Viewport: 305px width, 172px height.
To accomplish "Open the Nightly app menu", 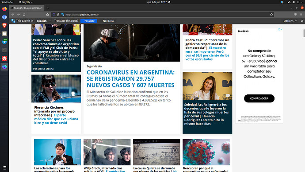I will [x=26, y=2].
